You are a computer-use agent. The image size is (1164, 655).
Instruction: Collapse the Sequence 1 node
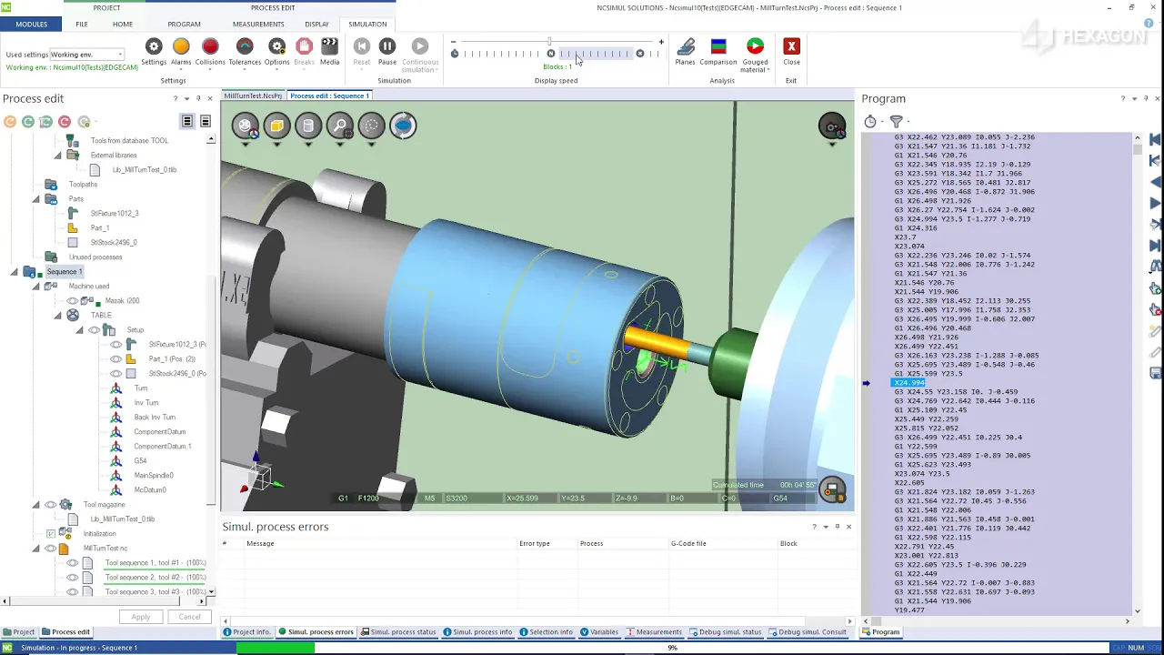click(x=15, y=272)
